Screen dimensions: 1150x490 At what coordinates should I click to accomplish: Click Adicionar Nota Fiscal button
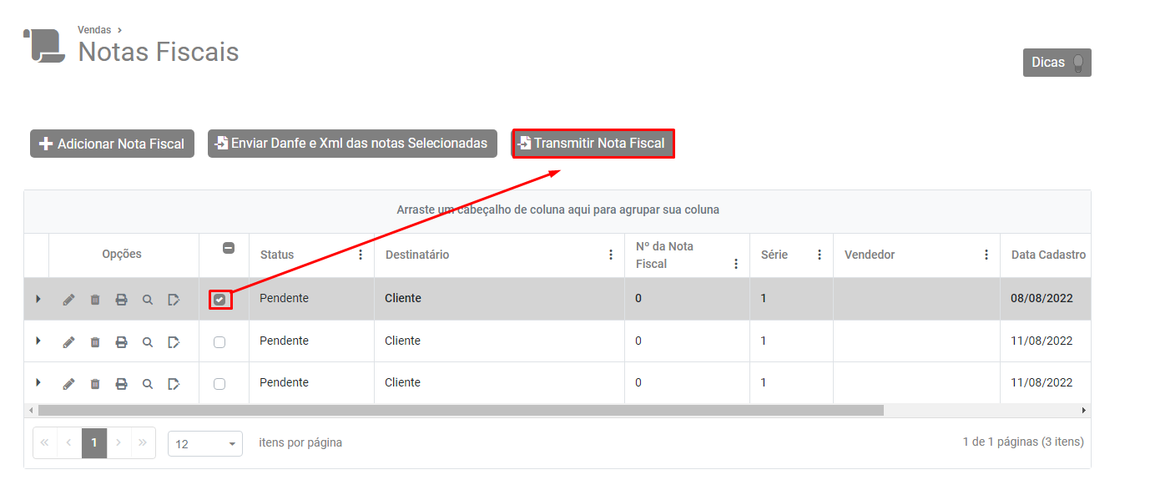(x=113, y=144)
